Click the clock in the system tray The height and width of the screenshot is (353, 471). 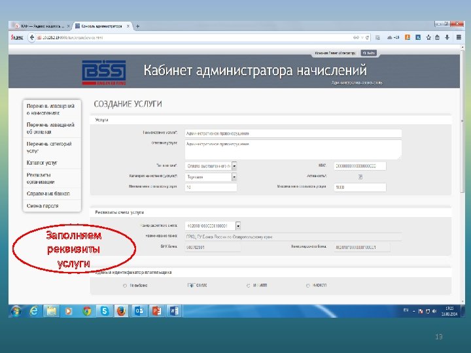449,311
